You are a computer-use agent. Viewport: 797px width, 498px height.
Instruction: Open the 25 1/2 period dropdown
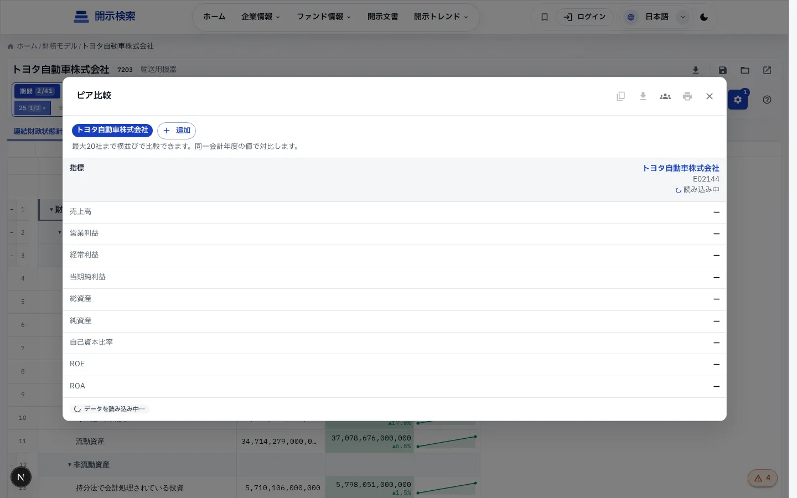point(33,108)
